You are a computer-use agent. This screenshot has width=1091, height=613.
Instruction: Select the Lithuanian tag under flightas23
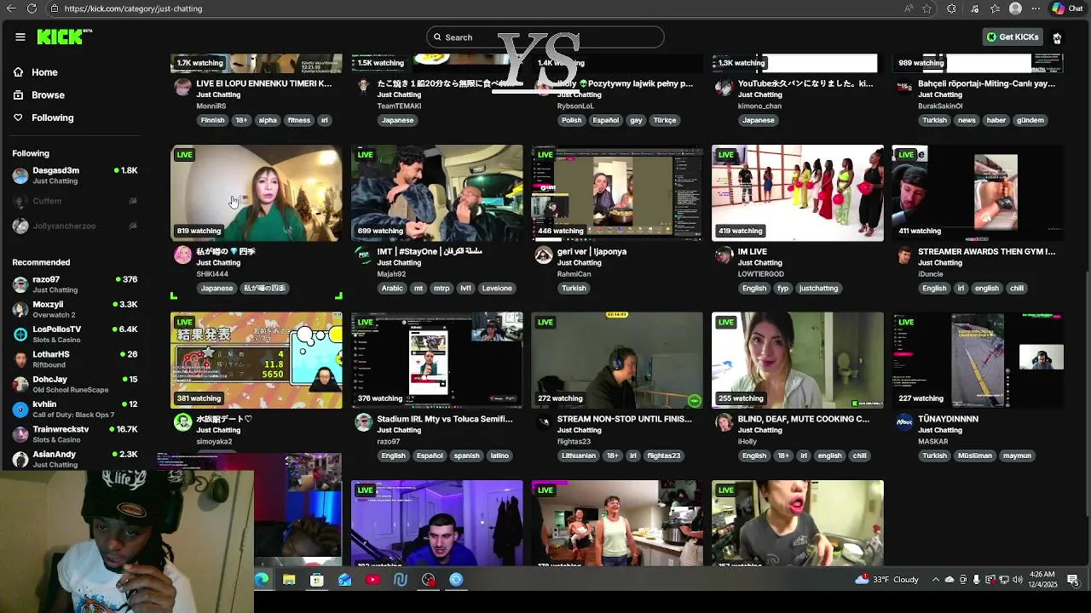[x=579, y=456]
